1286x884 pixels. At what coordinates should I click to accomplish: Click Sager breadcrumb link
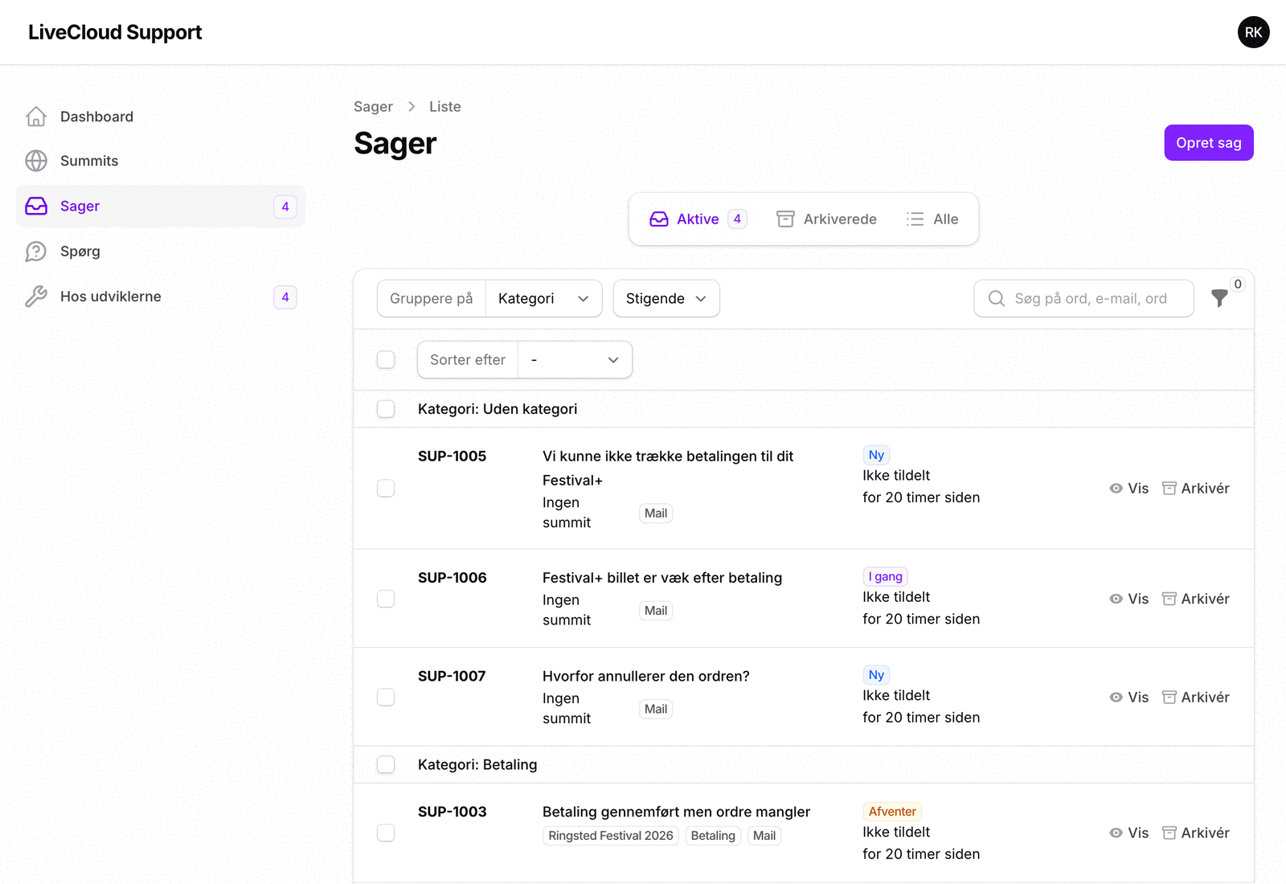point(373,107)
